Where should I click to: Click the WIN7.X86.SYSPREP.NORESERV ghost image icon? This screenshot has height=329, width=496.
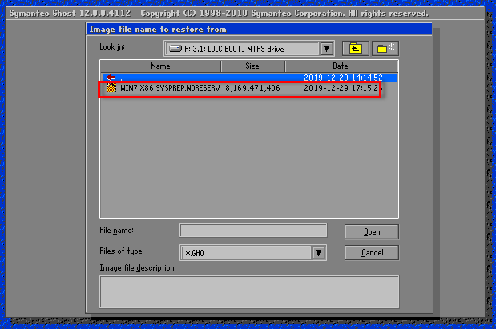111,88
